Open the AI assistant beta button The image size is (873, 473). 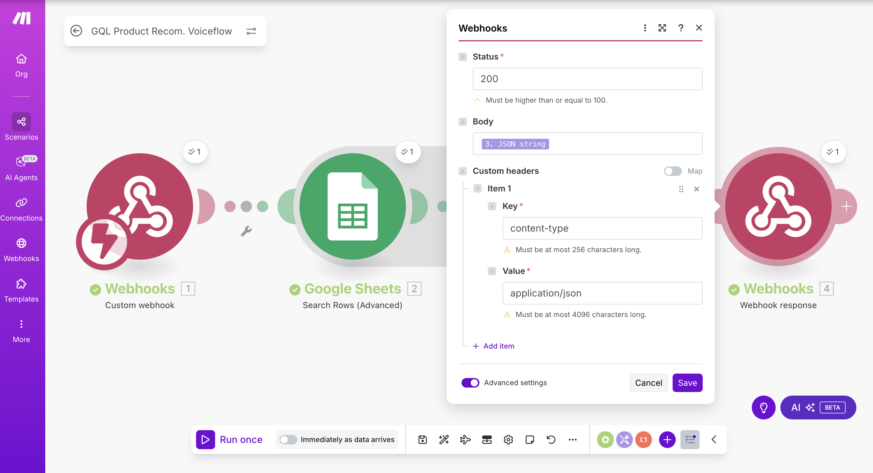818,407
